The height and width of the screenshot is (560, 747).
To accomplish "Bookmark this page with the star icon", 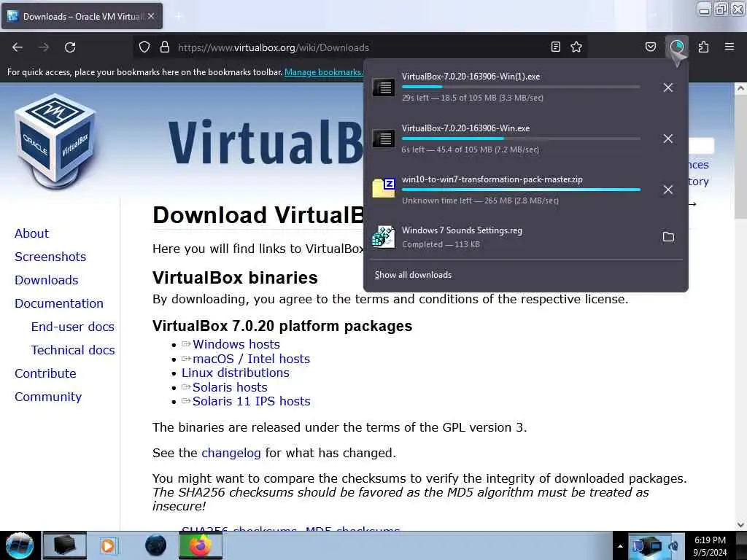I will [576, 47].
